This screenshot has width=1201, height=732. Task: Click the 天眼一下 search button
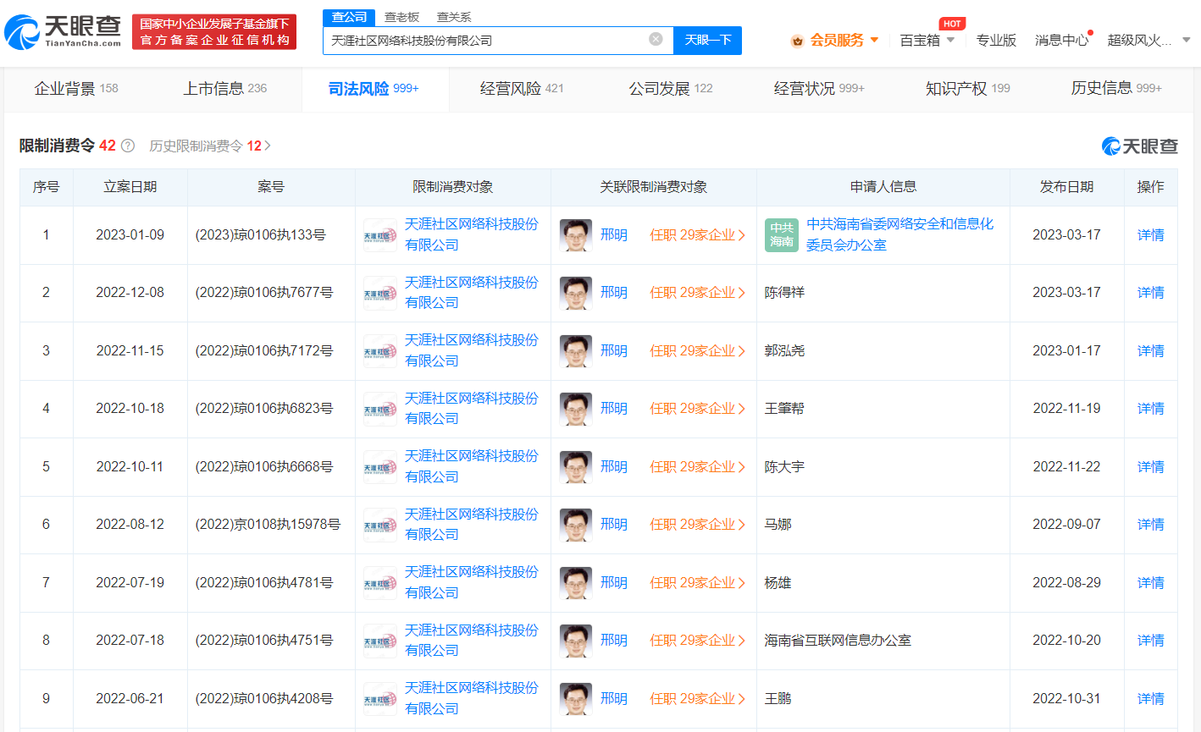pyautogui.click(x=707, y=41)
